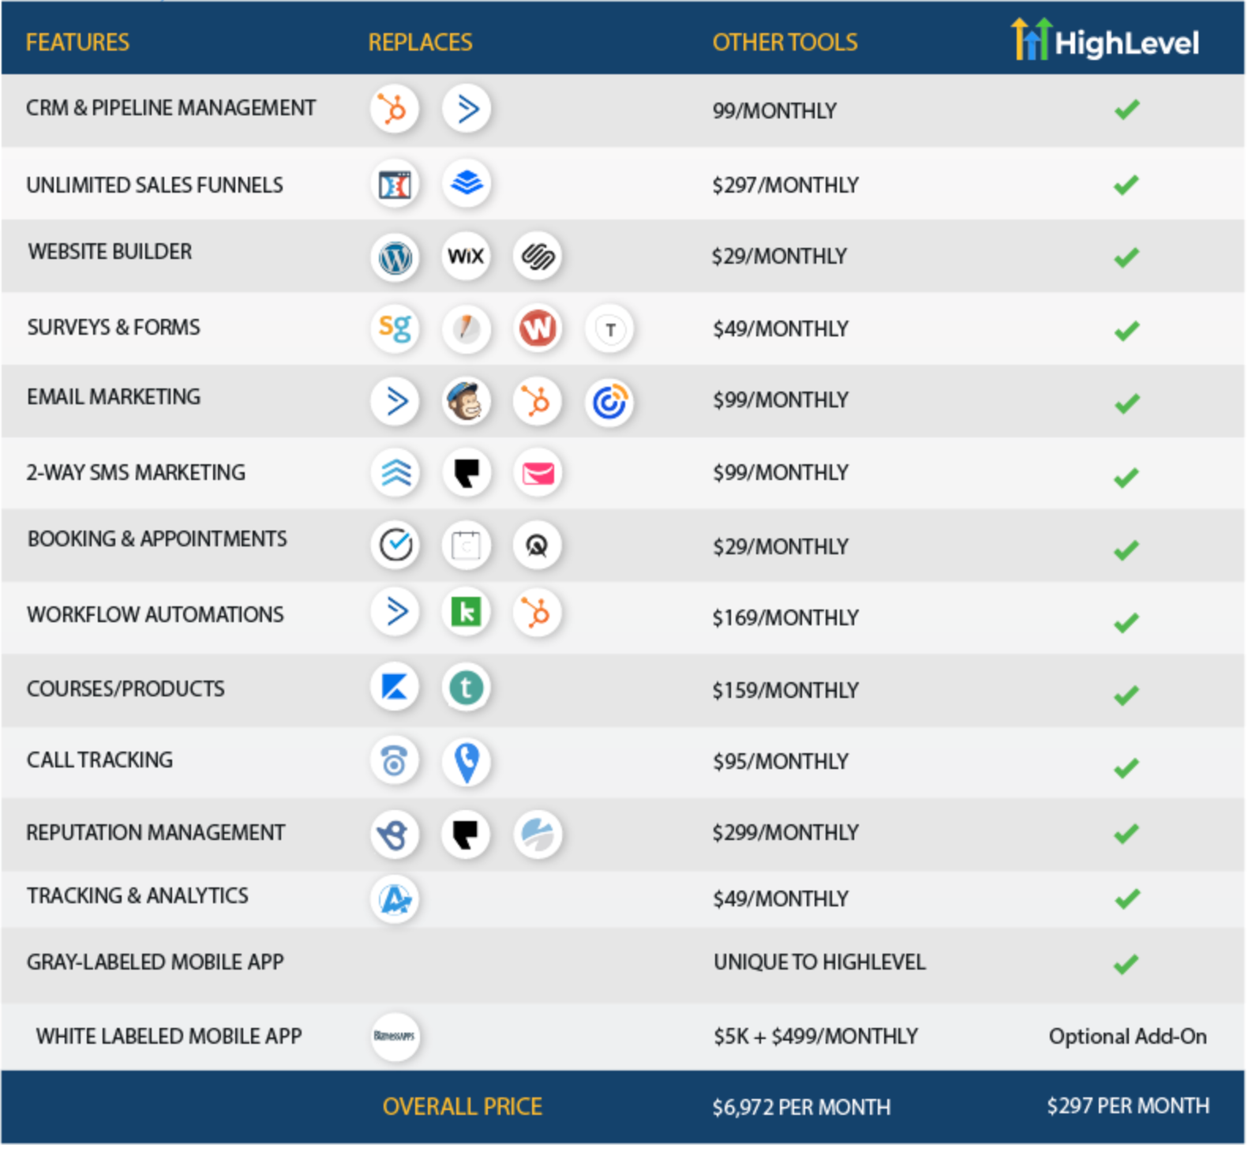Screen dimensions: 1252x1159
Task: Click ActiveCampaign icon in Email Marketing row
Action: pos(394,401)
